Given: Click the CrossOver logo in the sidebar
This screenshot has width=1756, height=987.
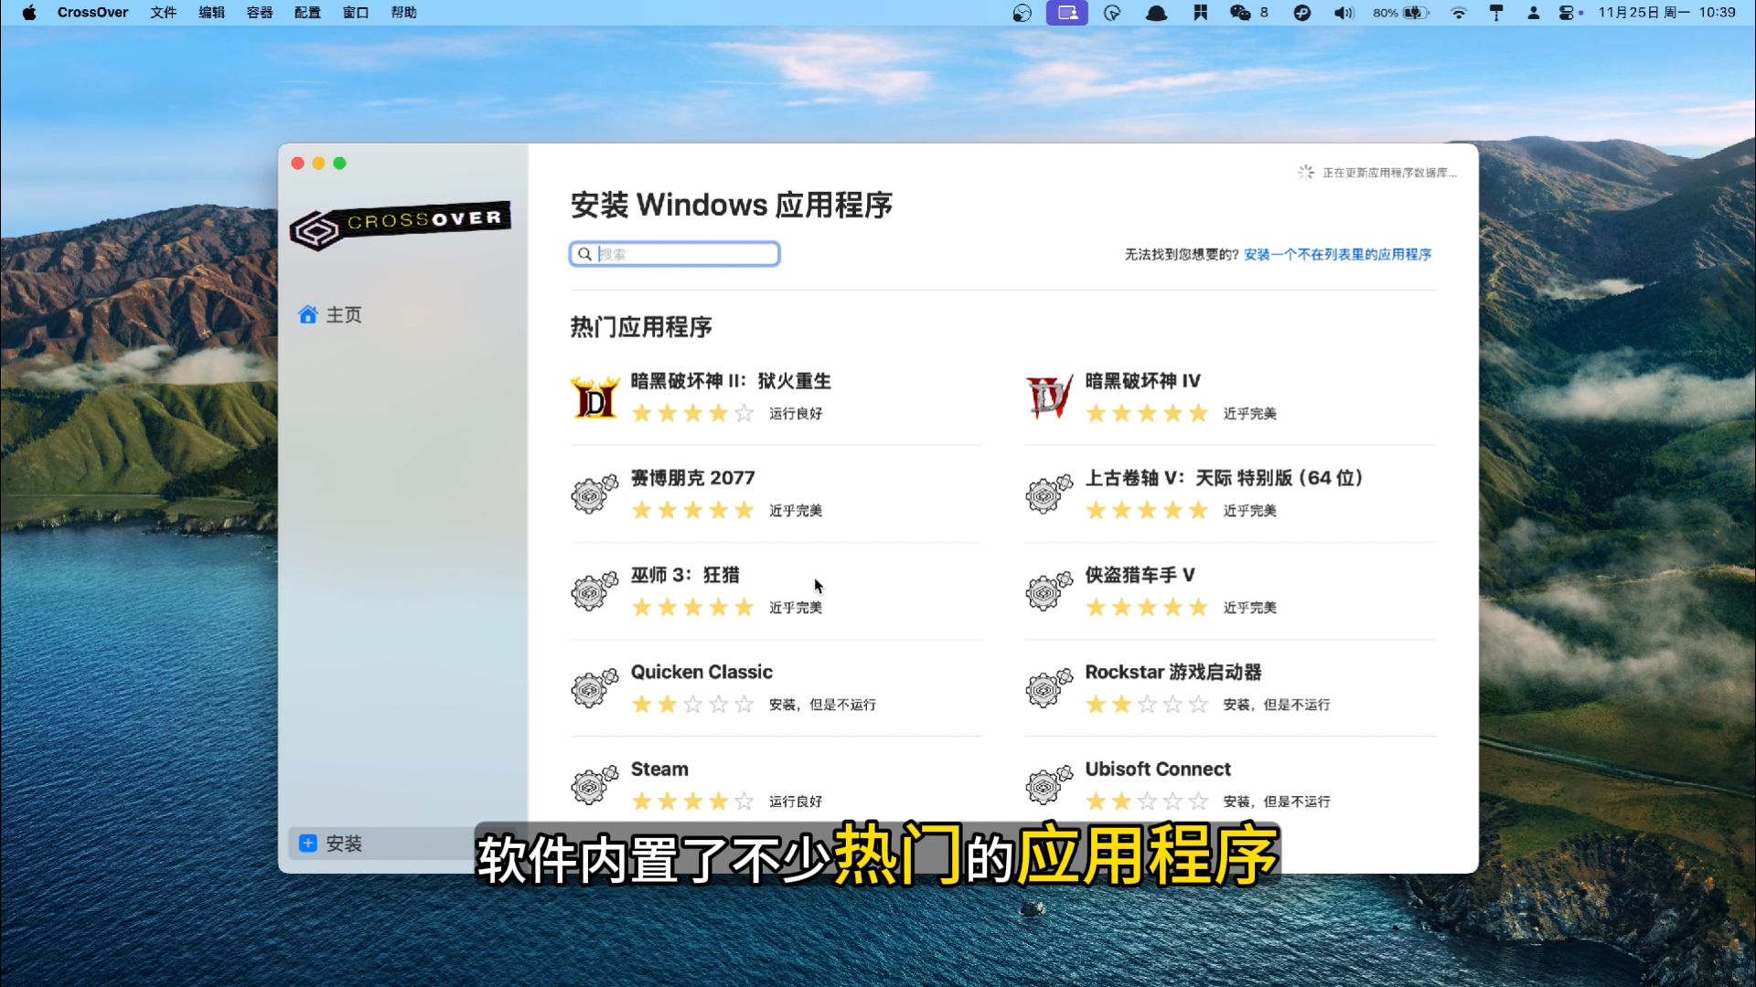Looking at the screenshot, I should coord(400,225).
